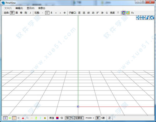The height and width of the screenshot is (122, 156).
Task: Open the 文件(F) menu
Action: coord(8,8)
